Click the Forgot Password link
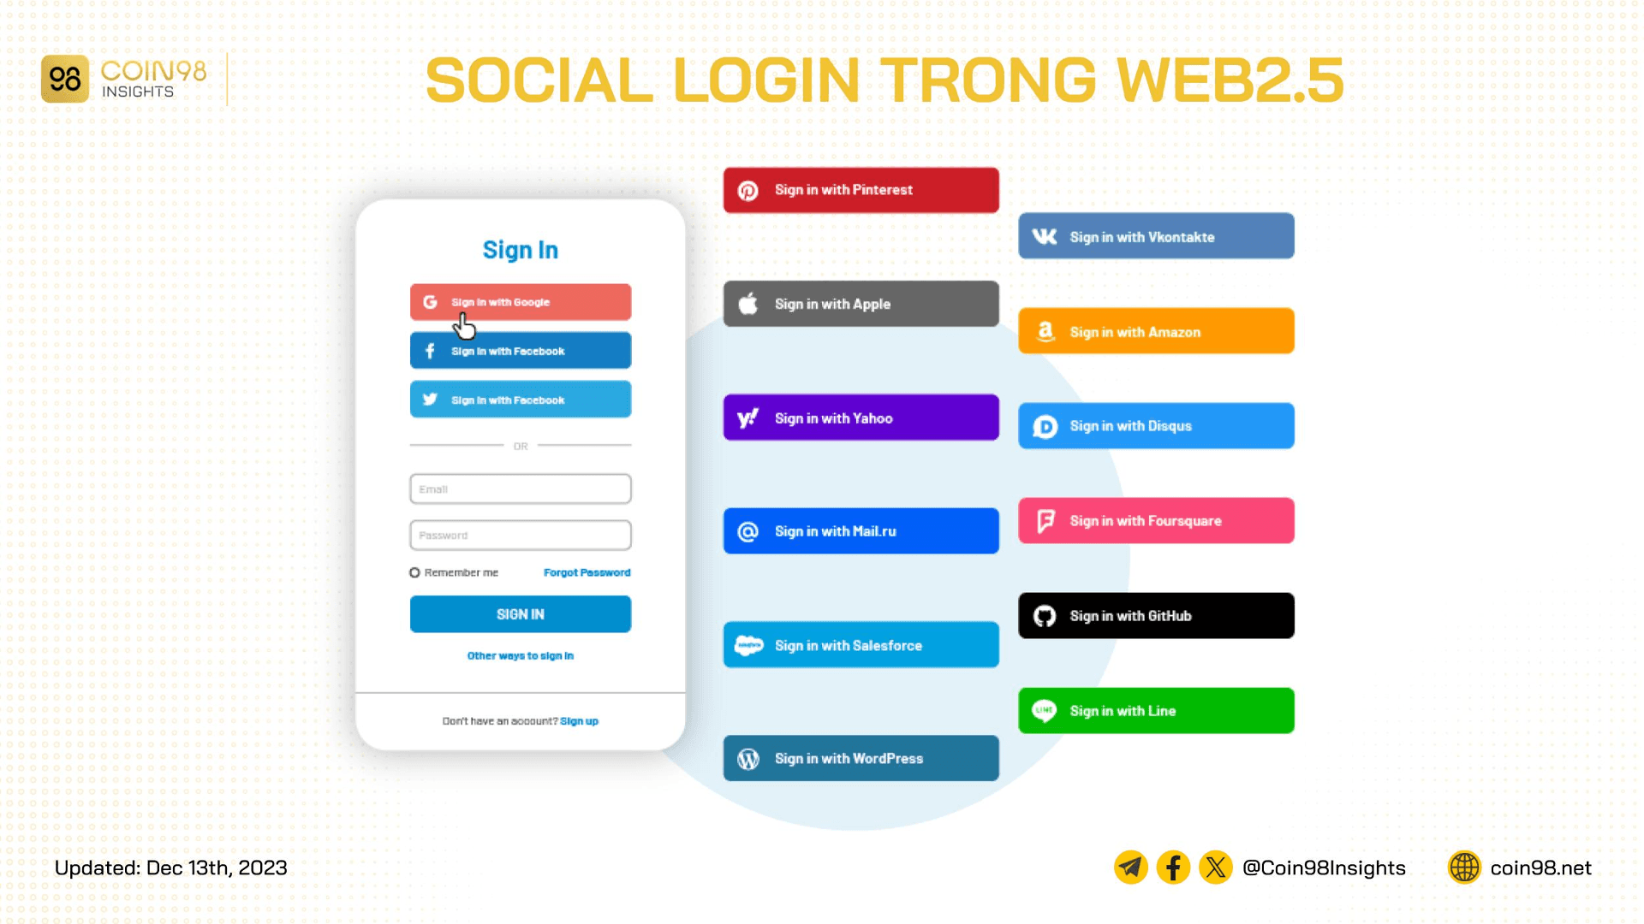The width and height of the screenshot is (1644, 924). (x=587, y=572)
